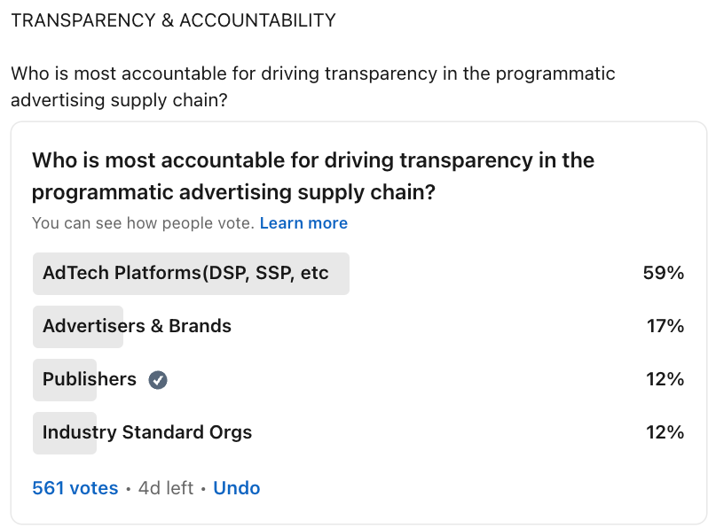The image size is (708, 528).
Task: Click the 17% result for Advertisers & Brands
Action: click(665, 326)
